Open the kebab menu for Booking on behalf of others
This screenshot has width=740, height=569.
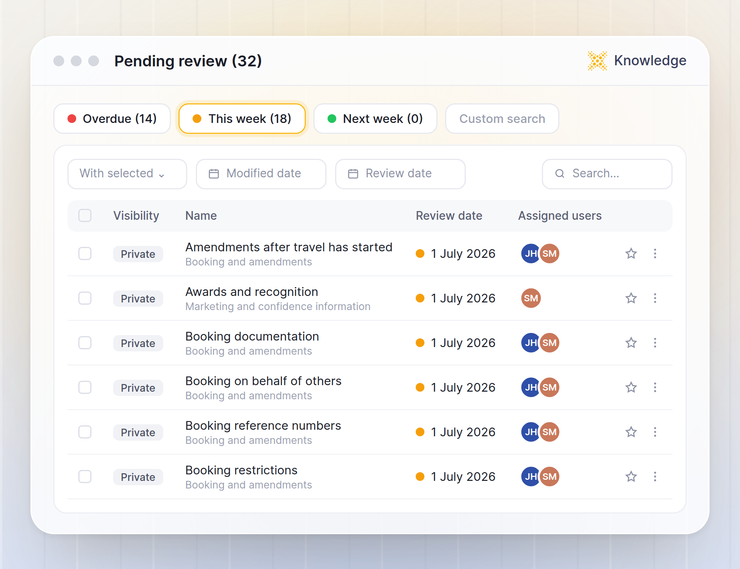pyautogui.click(x=655, y=387)
